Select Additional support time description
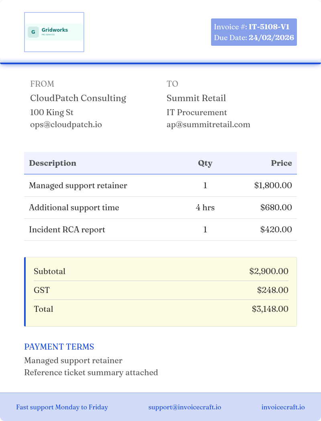 point(74,207)
